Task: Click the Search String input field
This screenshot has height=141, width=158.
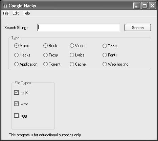Action: 78,27
